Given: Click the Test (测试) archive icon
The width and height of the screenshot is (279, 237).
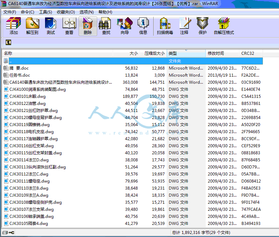Looking at the screenshot, I should [x=51, y=24].
